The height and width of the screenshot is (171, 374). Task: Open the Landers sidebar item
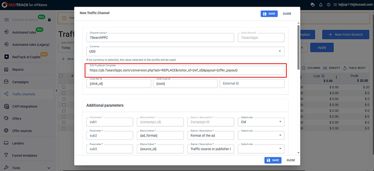pyautogui.click(x=19, y=143)
